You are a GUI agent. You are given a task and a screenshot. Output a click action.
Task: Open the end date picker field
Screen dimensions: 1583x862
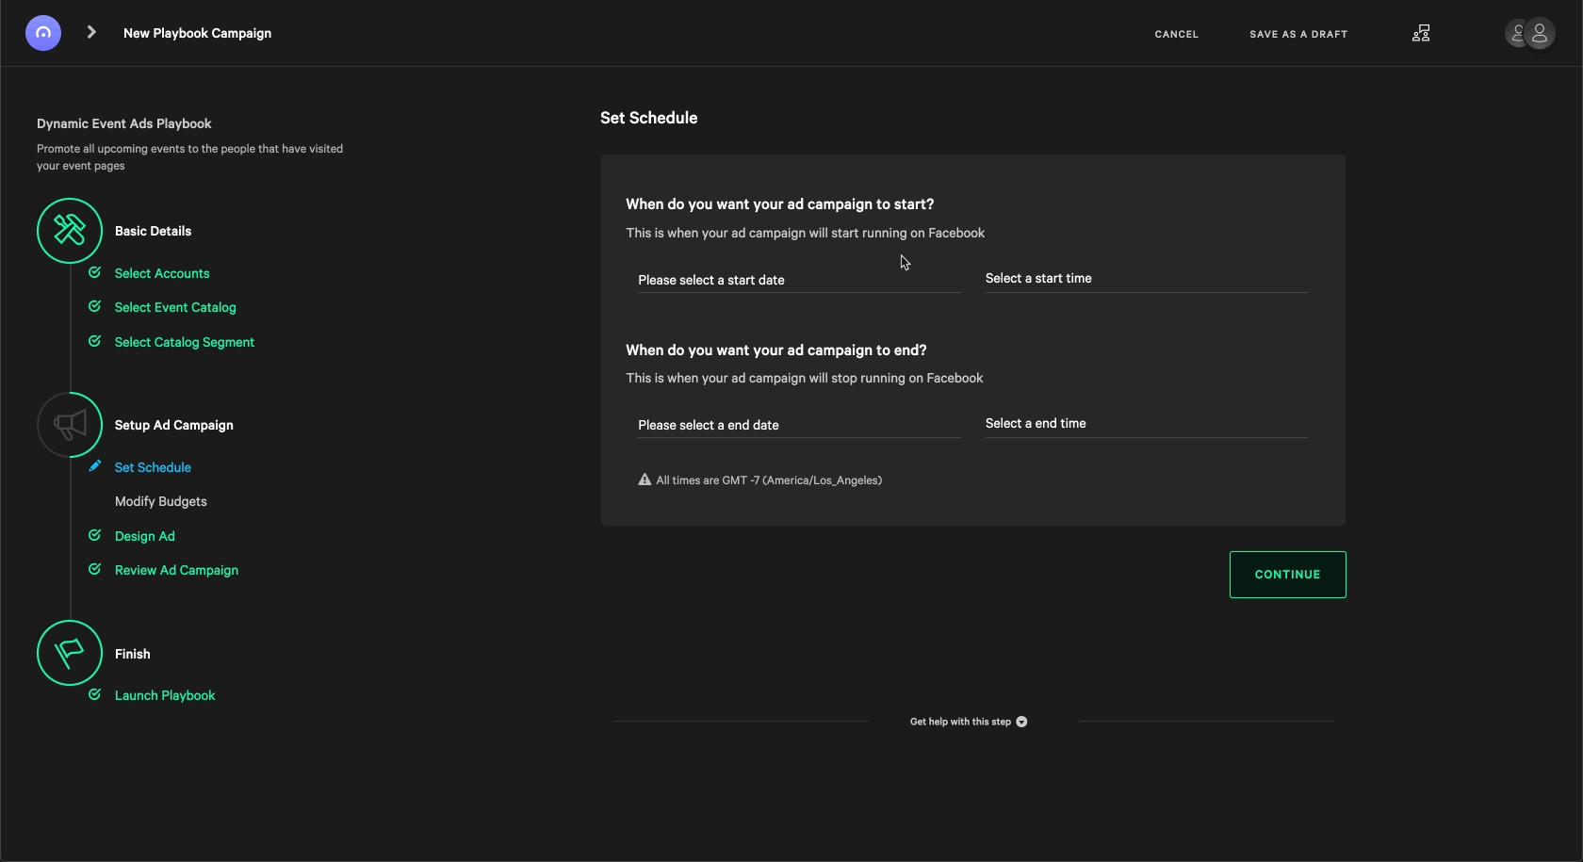pyautogui.click(x=799, y=425)
